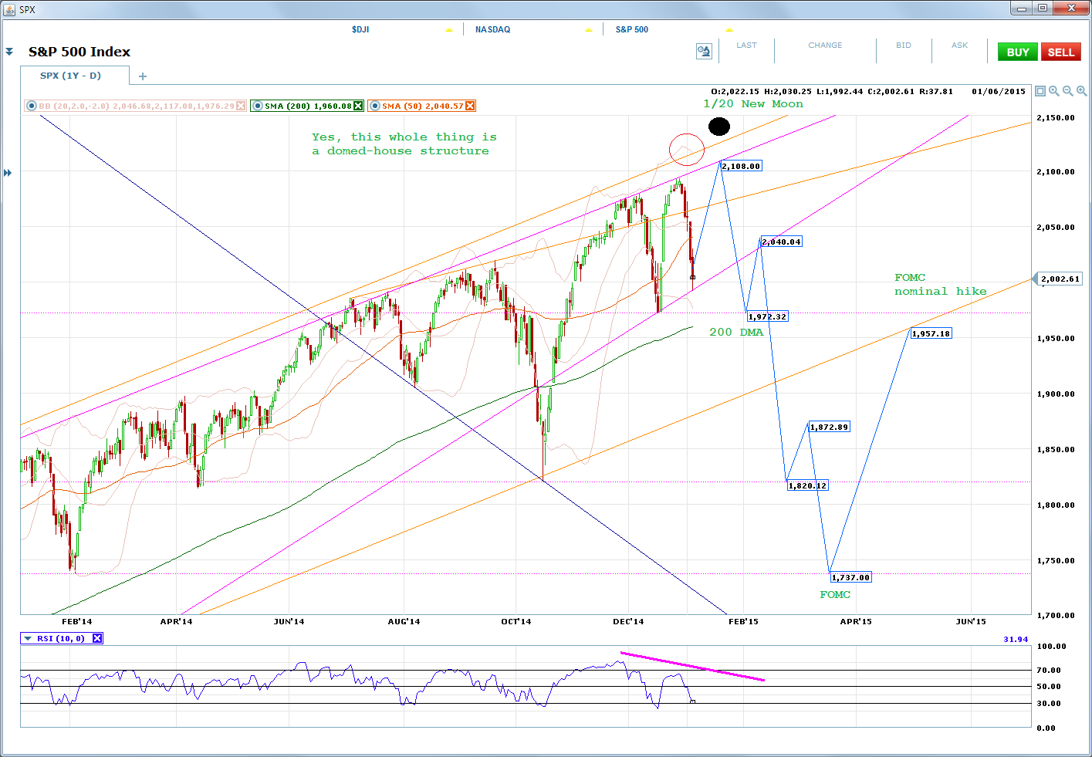Click the S&P 500 Index title
Viewport: 1092px width, 757px height.
click(79, 52)
